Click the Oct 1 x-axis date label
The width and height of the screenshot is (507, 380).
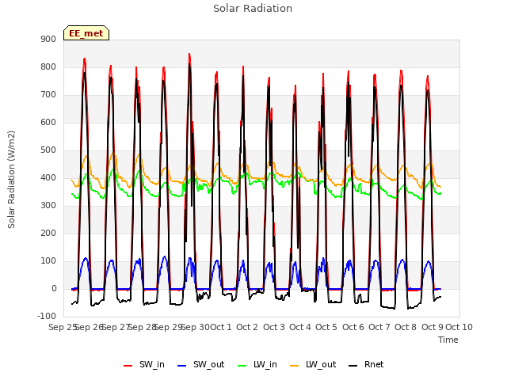[221, 327]
